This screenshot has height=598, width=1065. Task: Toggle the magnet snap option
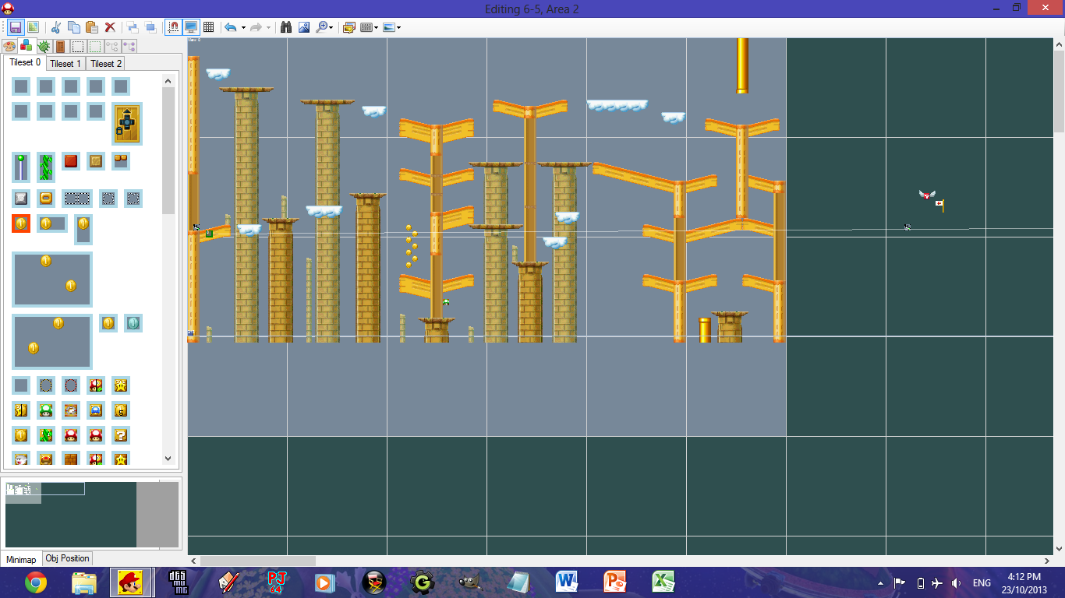click(x=173, y=27)
